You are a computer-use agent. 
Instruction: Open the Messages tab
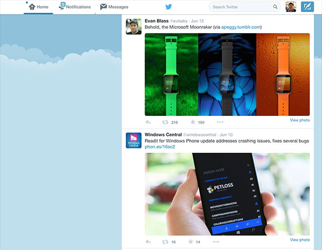click(114, 7)
